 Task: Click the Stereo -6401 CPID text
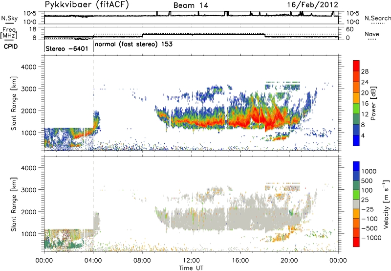pyautogui.click(x=67, y=48)
